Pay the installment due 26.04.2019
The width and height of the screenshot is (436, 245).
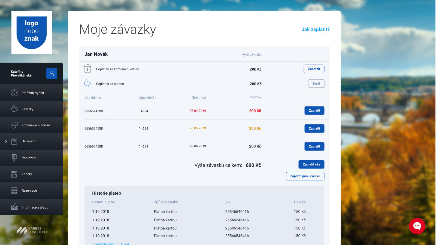[314, 111]
